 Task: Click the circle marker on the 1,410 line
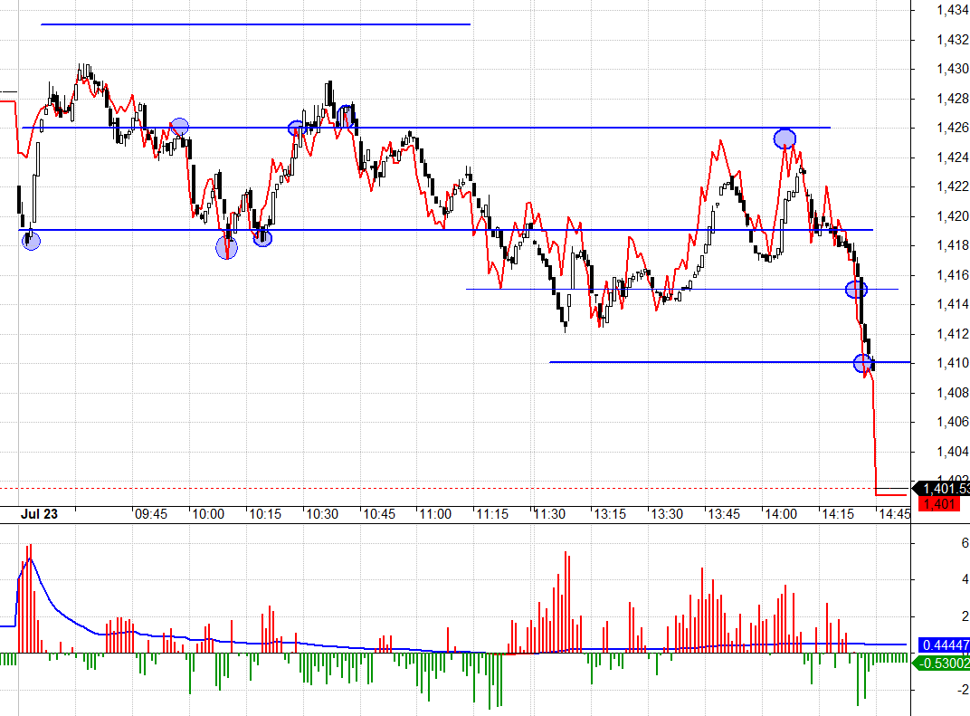(x=863, y=364)
